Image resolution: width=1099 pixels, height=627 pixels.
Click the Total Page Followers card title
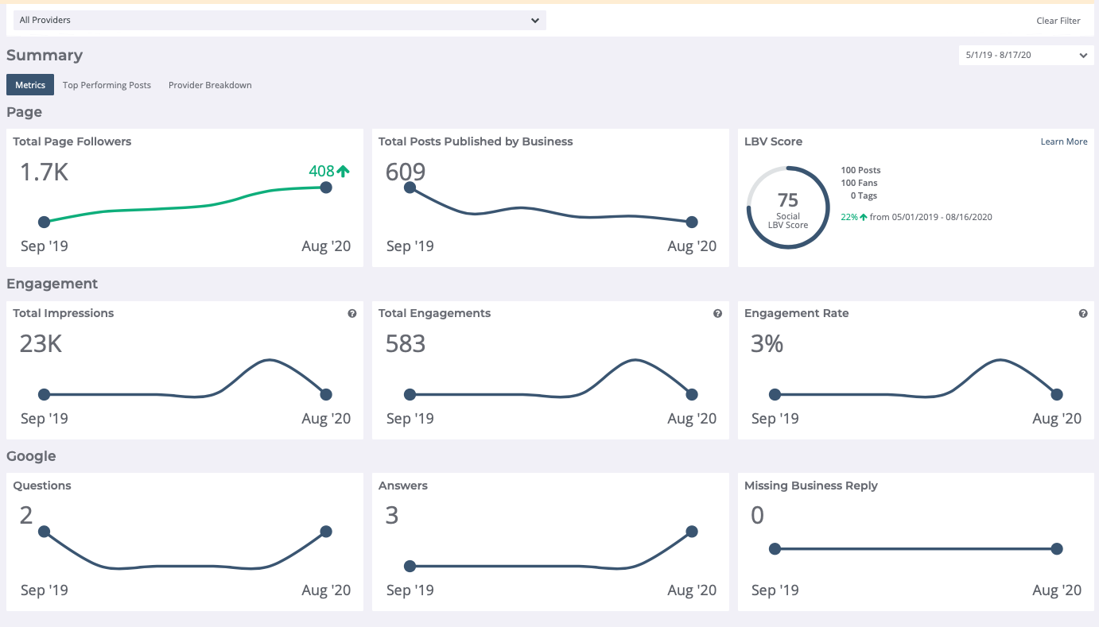click(72, 141)
